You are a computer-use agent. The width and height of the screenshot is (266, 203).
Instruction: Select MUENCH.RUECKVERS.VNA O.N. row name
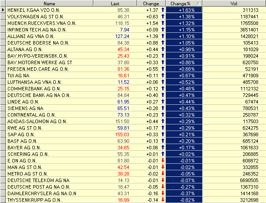click(x=42, y=23)
